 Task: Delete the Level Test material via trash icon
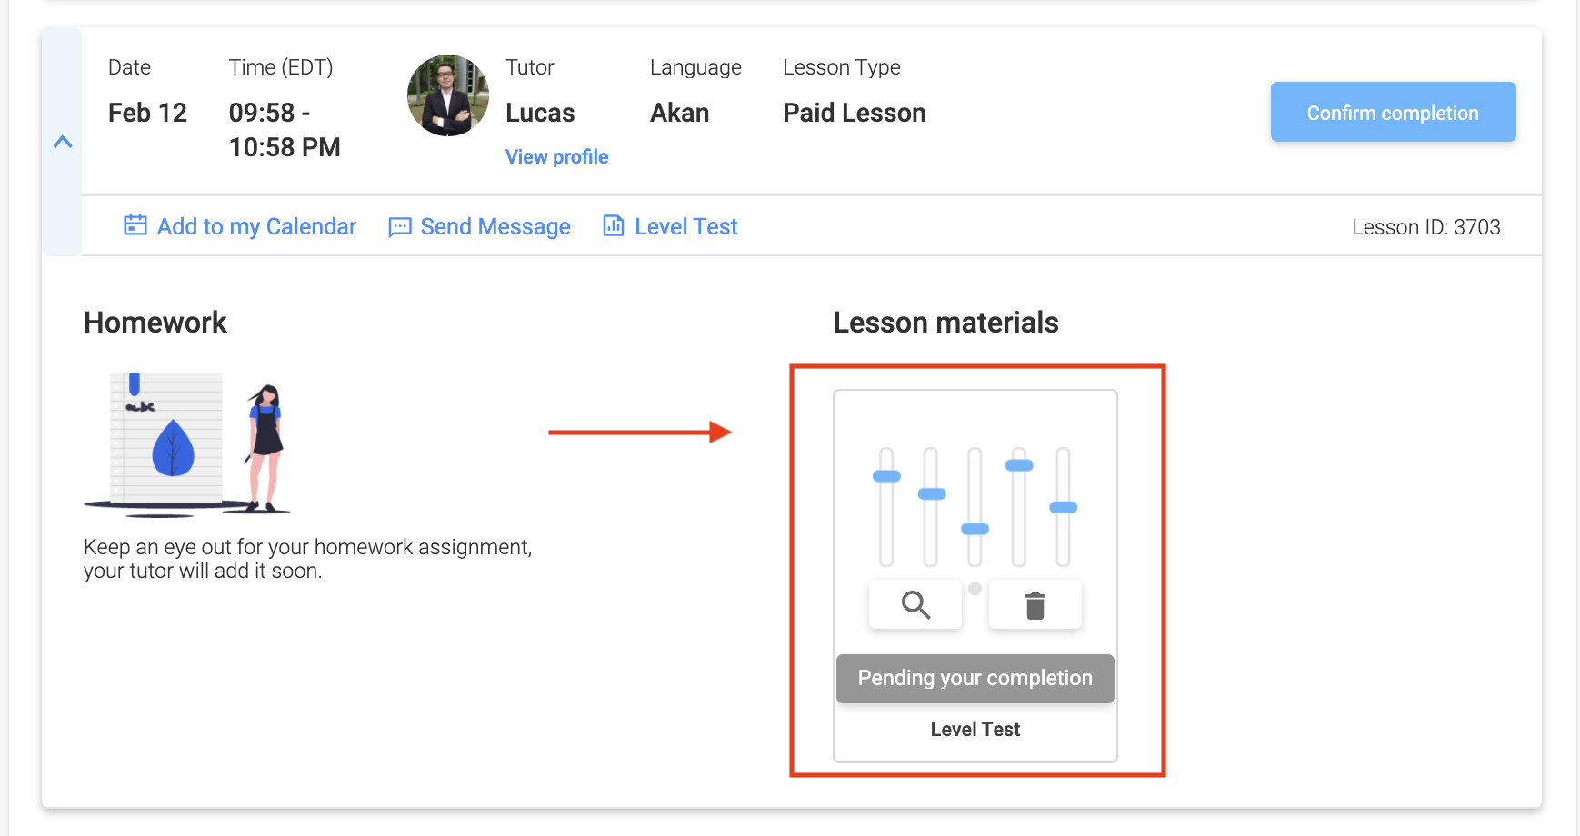pyautogui.click(x=1035, y=605)
